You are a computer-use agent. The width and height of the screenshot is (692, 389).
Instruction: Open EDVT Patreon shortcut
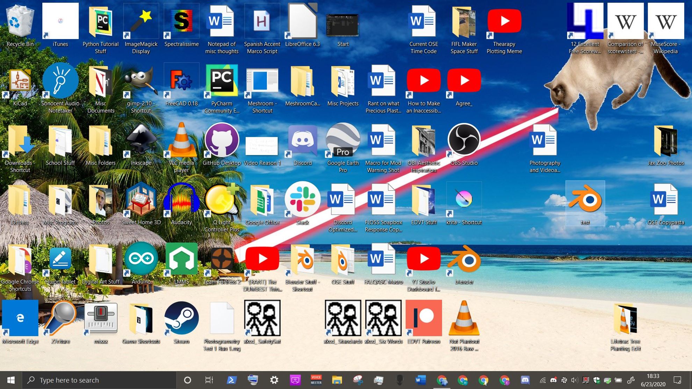click(x=424, y=318)
